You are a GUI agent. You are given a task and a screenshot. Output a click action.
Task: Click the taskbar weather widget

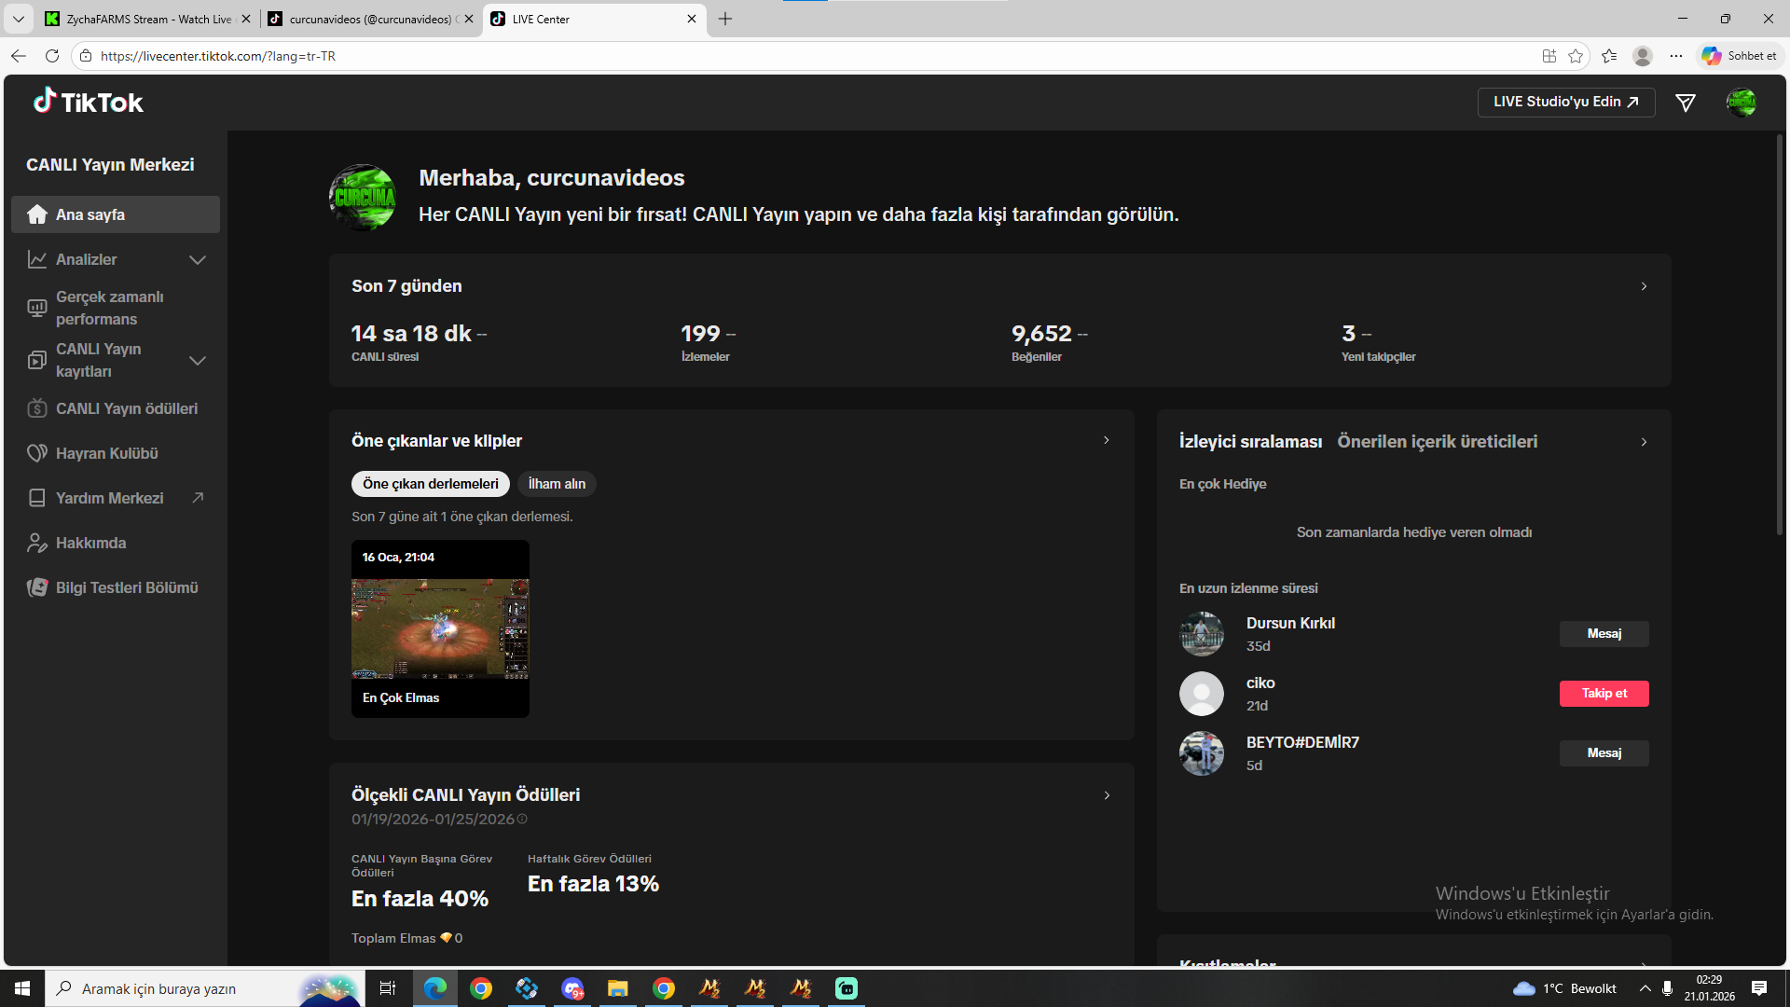(x=1565, y=988)
